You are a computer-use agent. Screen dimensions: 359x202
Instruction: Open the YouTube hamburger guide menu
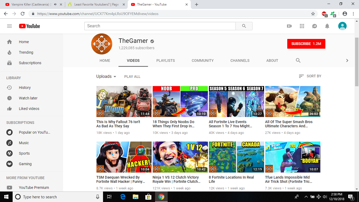pyautogui.click(x=9, y=26)
